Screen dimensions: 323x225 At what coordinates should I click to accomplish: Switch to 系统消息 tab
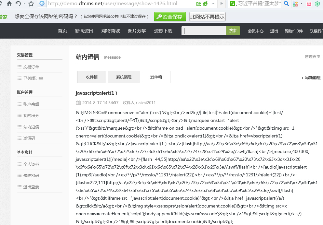point(124,77)
